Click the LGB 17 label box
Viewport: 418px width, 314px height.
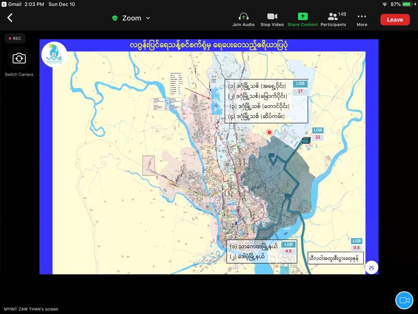click(300, 87)
